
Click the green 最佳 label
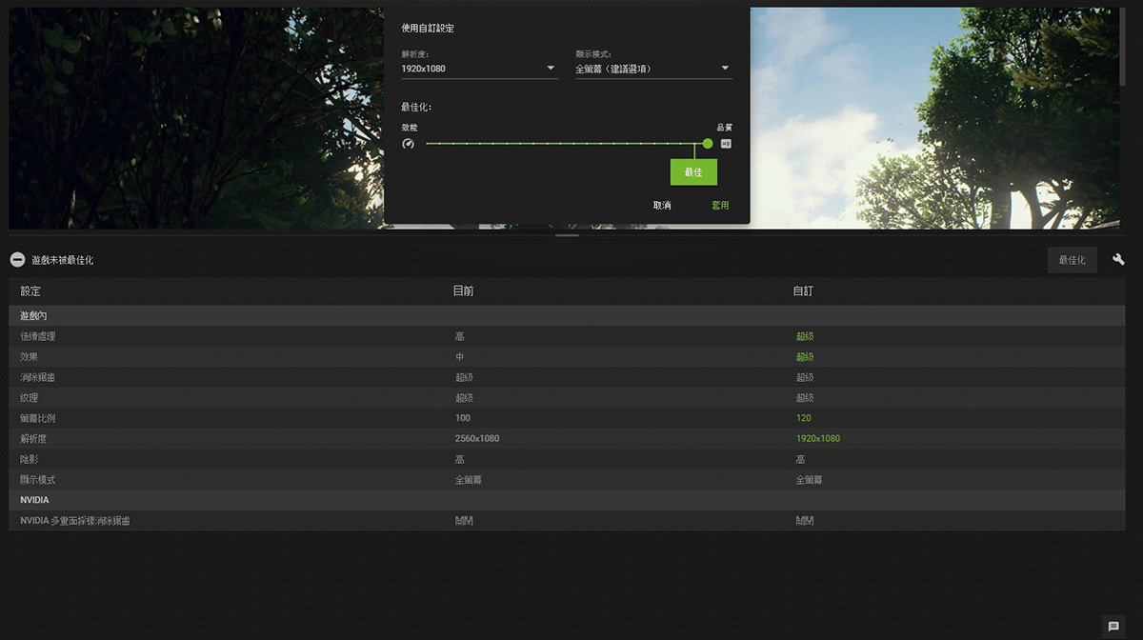693,172
